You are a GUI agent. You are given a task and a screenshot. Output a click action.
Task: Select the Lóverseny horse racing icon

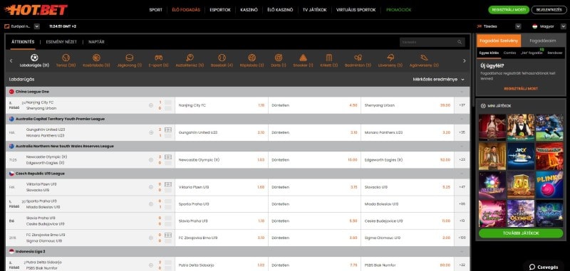pyautogui.click(x=391, y=58)
